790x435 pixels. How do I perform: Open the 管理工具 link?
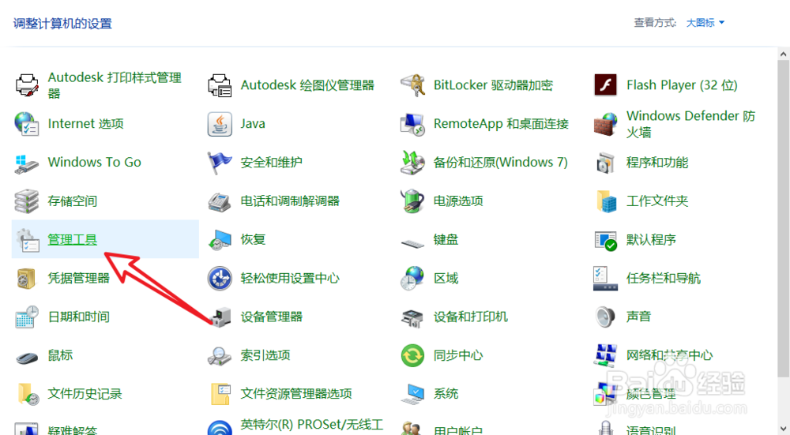pos(73,240)
